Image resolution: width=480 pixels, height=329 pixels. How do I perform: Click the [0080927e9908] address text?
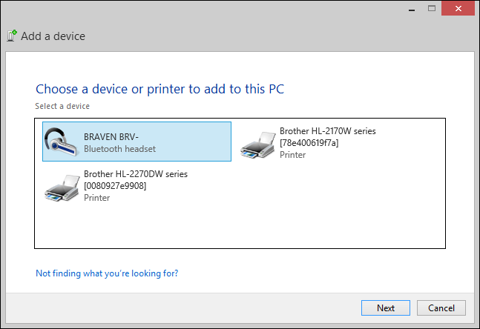[x=115, y=186]
